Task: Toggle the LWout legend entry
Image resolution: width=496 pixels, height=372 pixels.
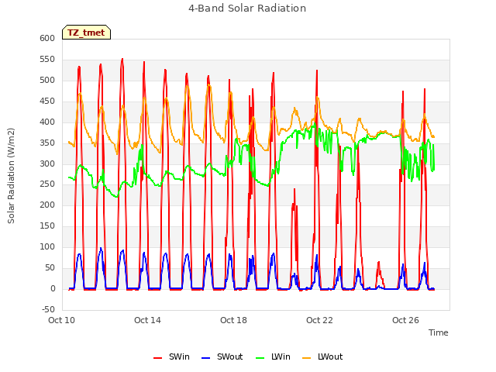Action: pos(322,356)
